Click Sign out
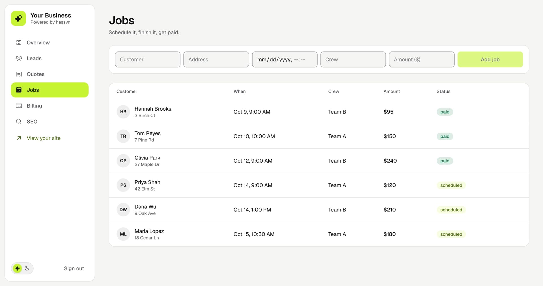This screenshot has width=543, height=286. click(x=74, y=268)
